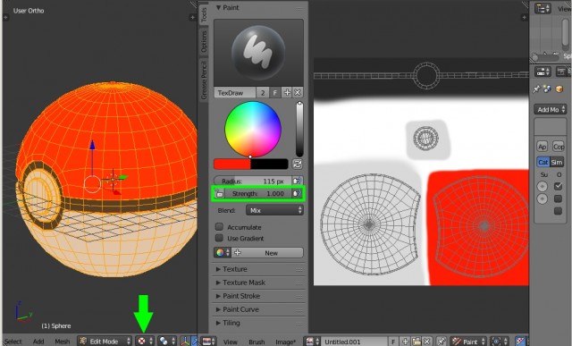Screen dimensions: 572x346
Task: Toggle the unified strength lock icon
Action: click(219, 193)
